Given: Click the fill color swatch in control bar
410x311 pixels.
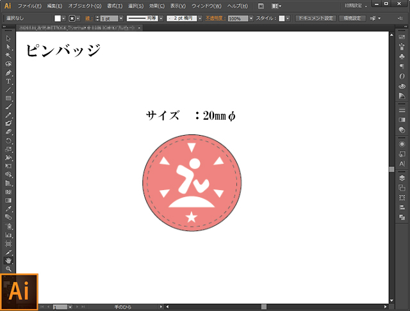Looking at the screenshot, I should (x=58, y=19).
